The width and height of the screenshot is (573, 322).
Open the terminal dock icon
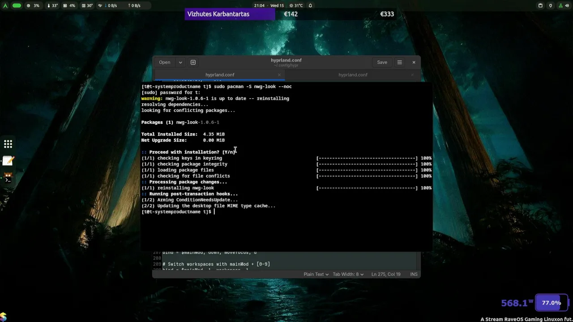click(8, 180)
